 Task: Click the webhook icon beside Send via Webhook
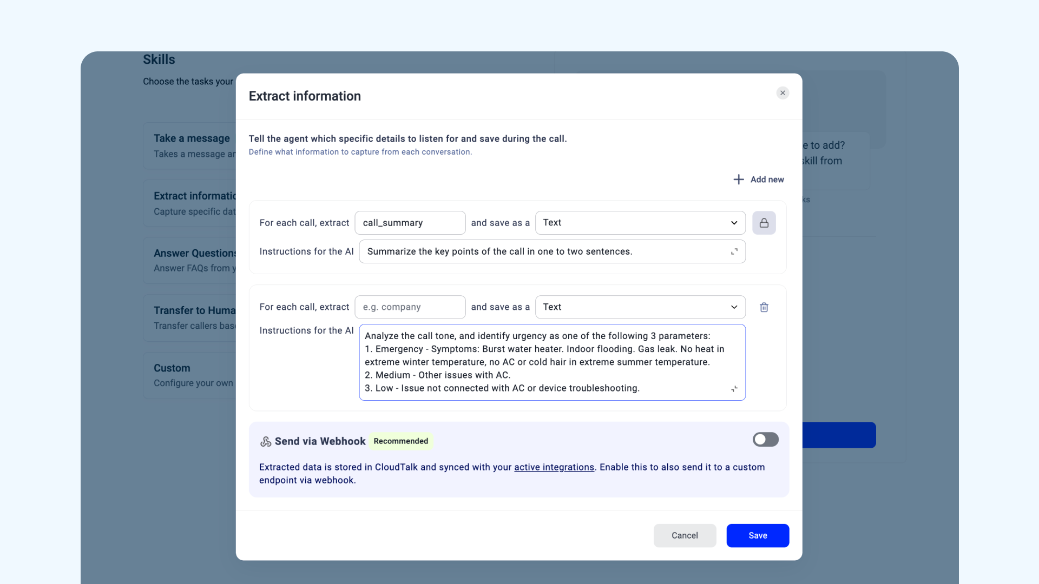tap(265, 441)
